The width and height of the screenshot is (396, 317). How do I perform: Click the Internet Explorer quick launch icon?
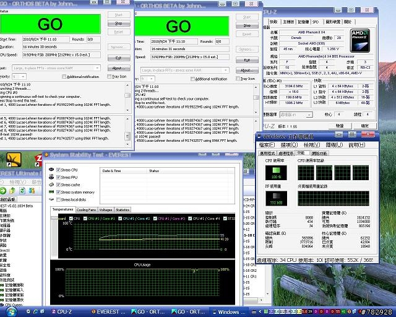[x=35, y=311]
